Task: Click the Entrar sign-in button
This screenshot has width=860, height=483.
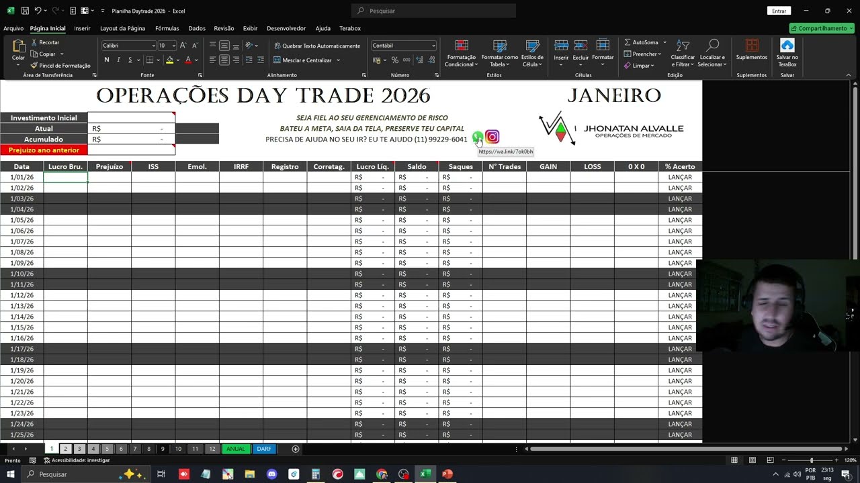Action: pyautogui.click(x=779, y=11)
